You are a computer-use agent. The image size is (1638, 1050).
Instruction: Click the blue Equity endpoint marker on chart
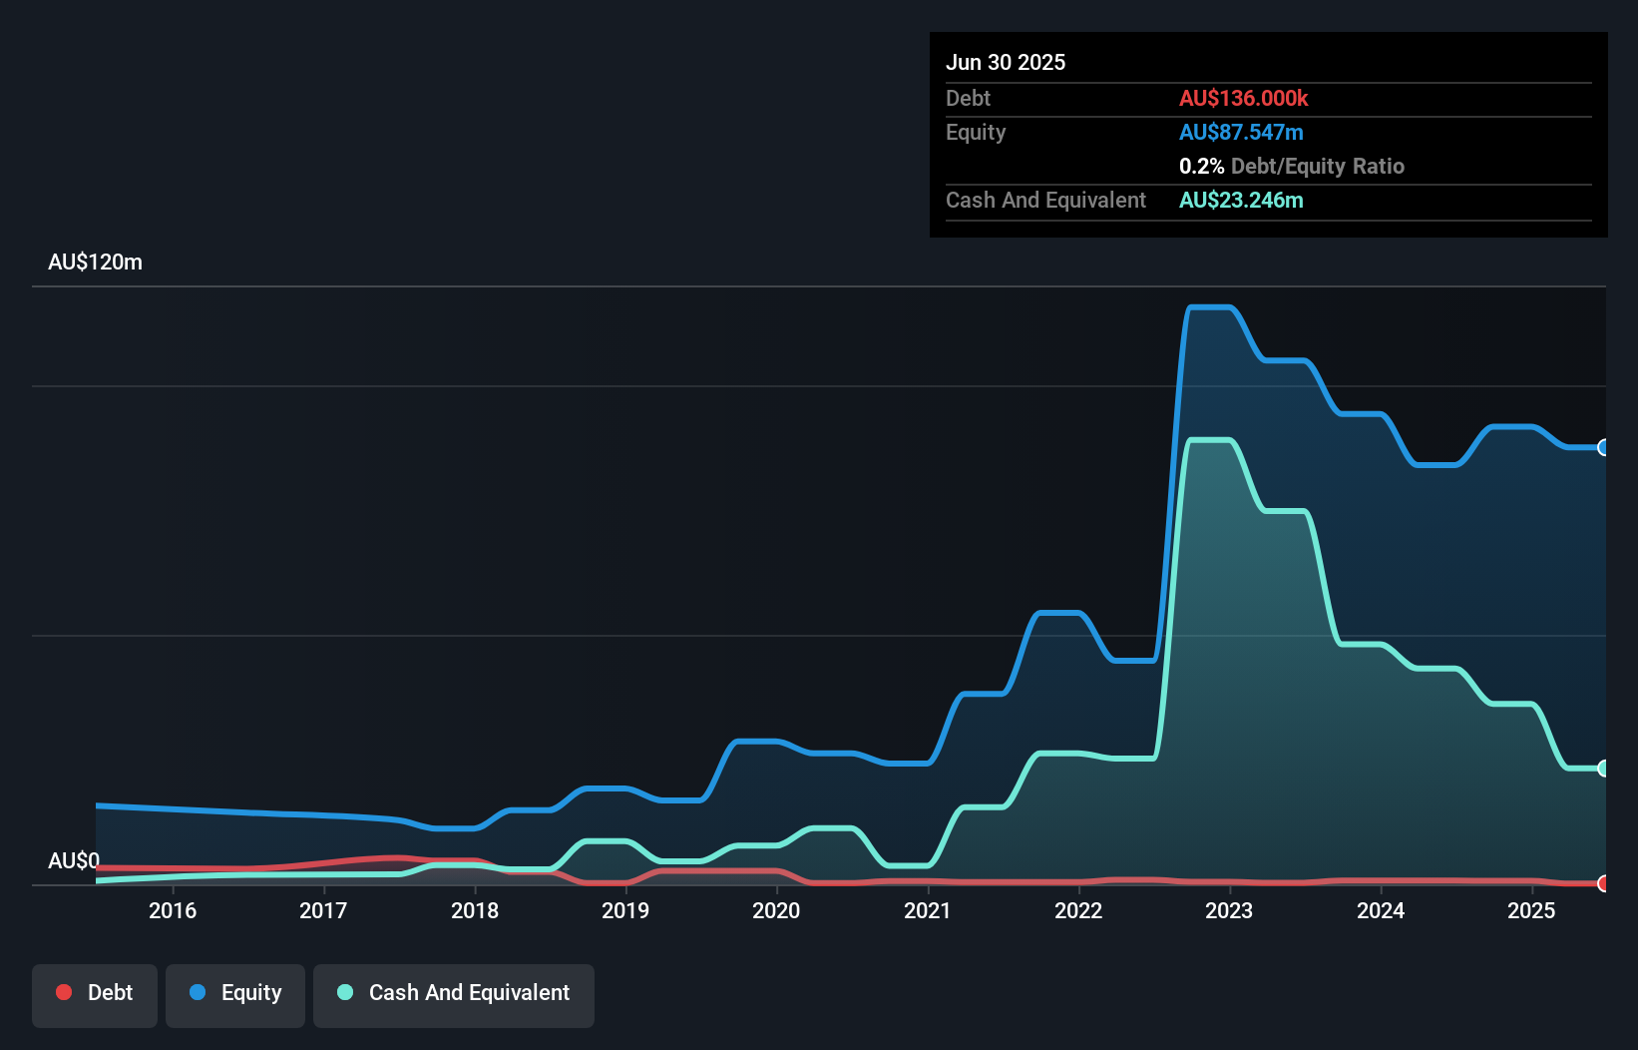[1602, 448]
